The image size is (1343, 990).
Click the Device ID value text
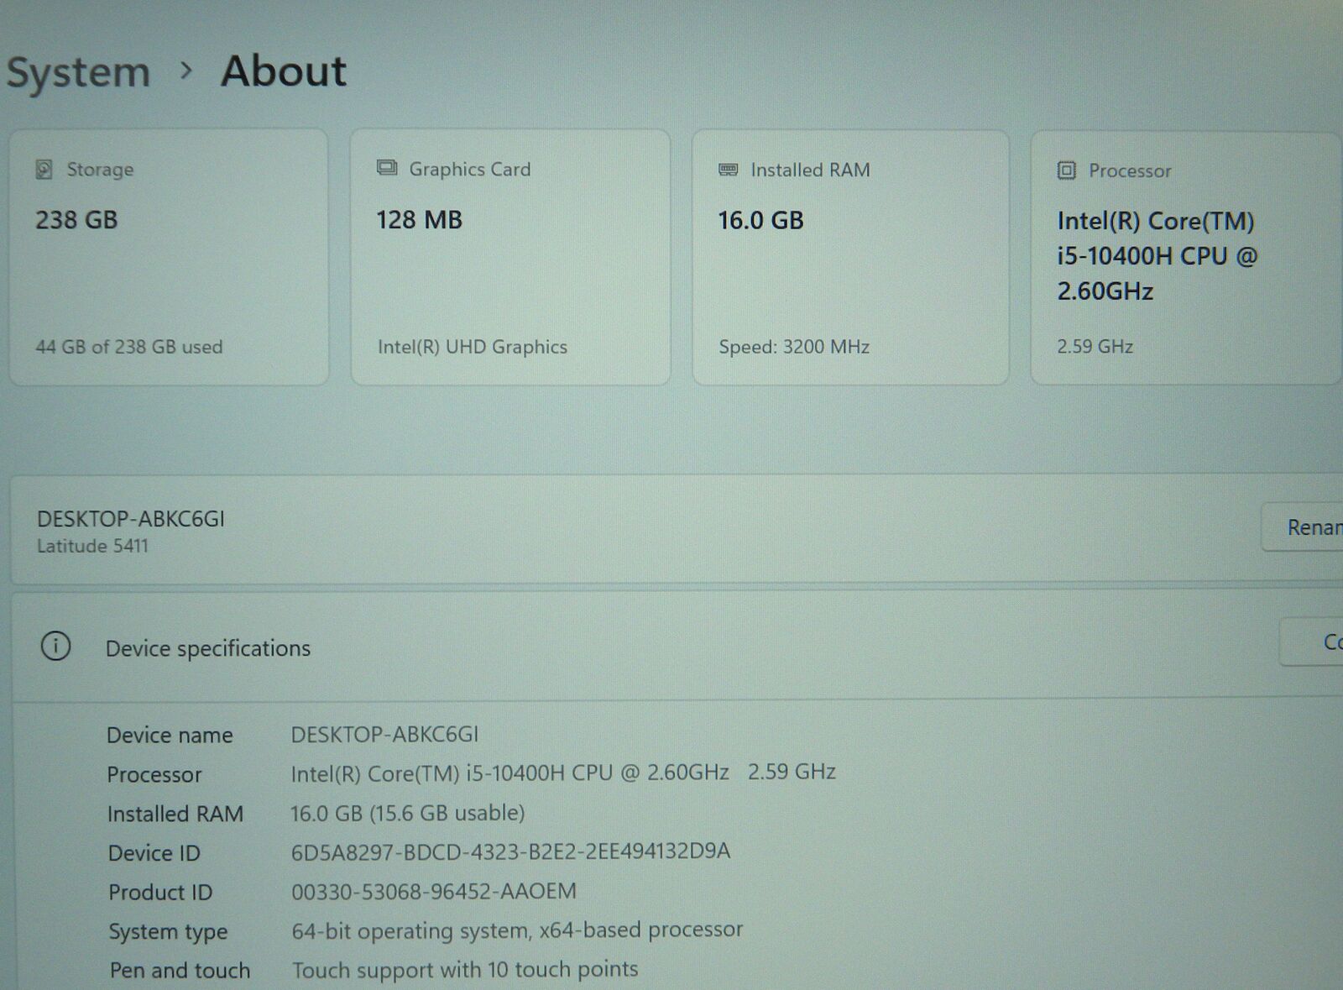click(510, 851)
